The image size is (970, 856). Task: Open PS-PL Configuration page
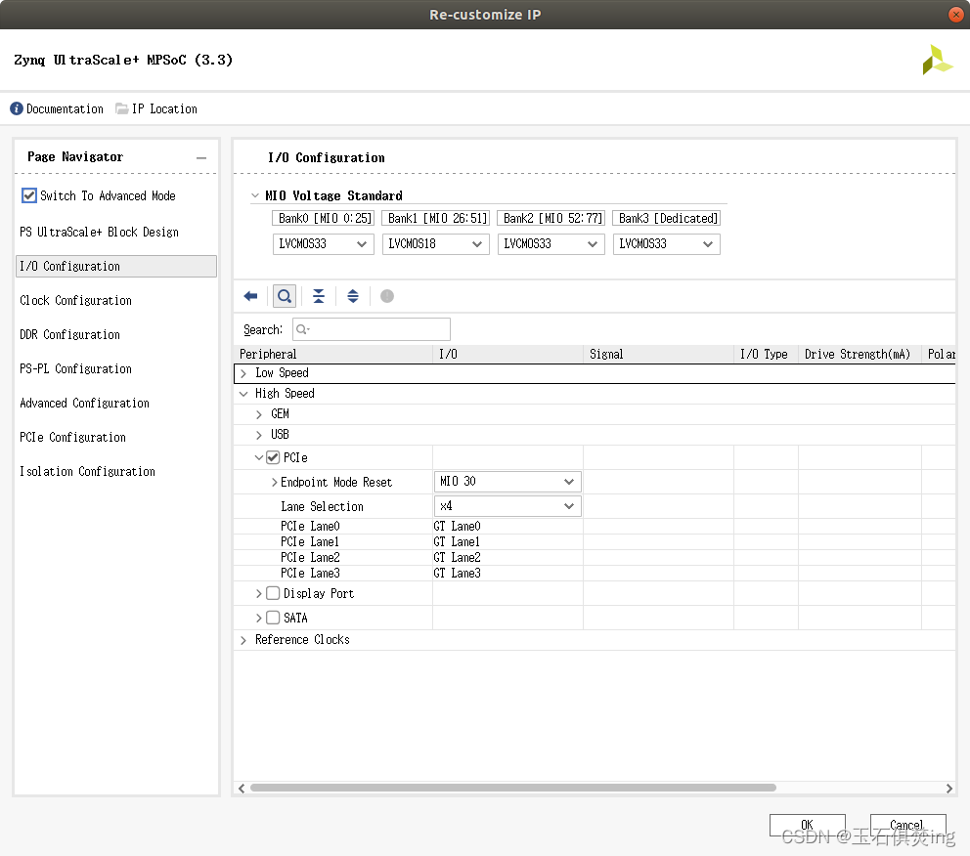point(75,369)
